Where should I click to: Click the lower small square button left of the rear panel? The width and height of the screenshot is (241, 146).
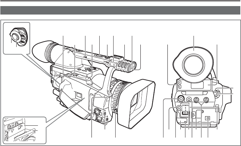coord(180,87)
